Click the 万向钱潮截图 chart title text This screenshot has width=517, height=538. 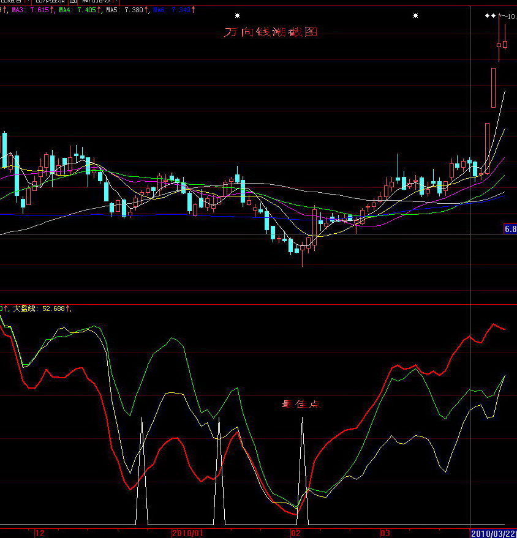pos(270,32)
